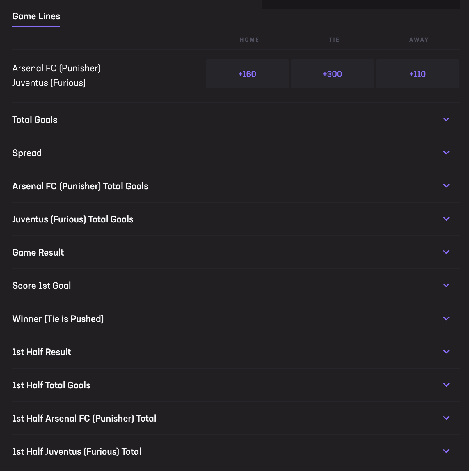Open Arsenal FC (Punisher) Total Goals chevron
469x471 pixels.
446,186
